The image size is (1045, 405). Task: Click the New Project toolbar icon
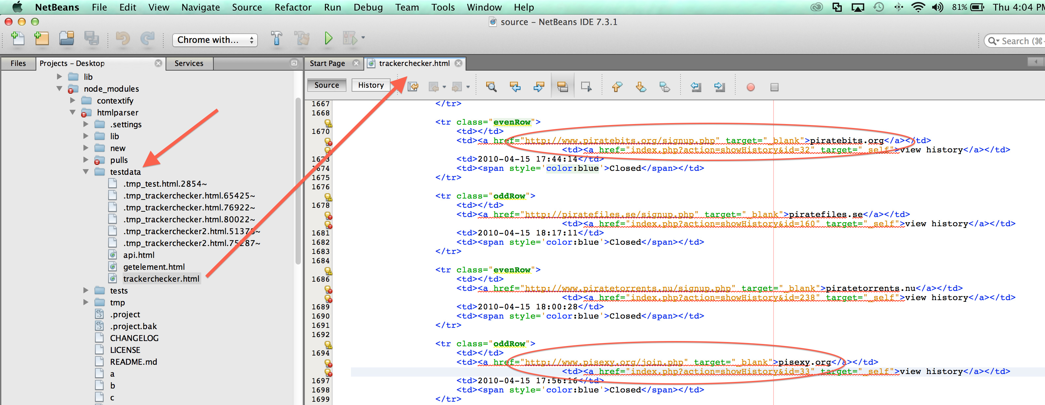coord(42,39)
